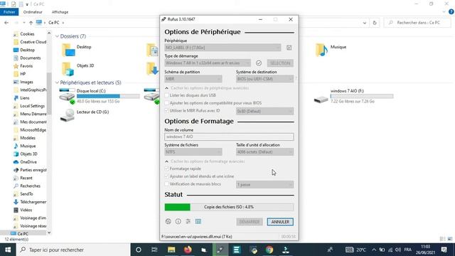Select Vidéos in navigation pane
The width and height of the screenshot is (455, 256).
pos(26,210)
